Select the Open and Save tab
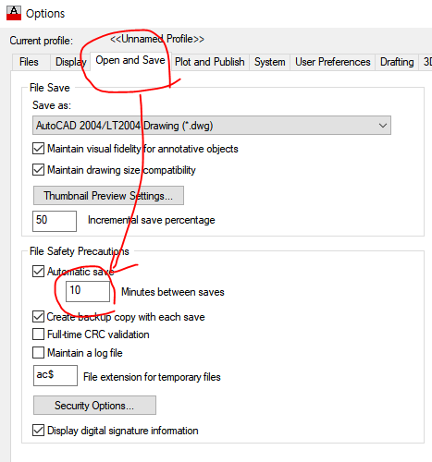 click(x=130, y=61)
